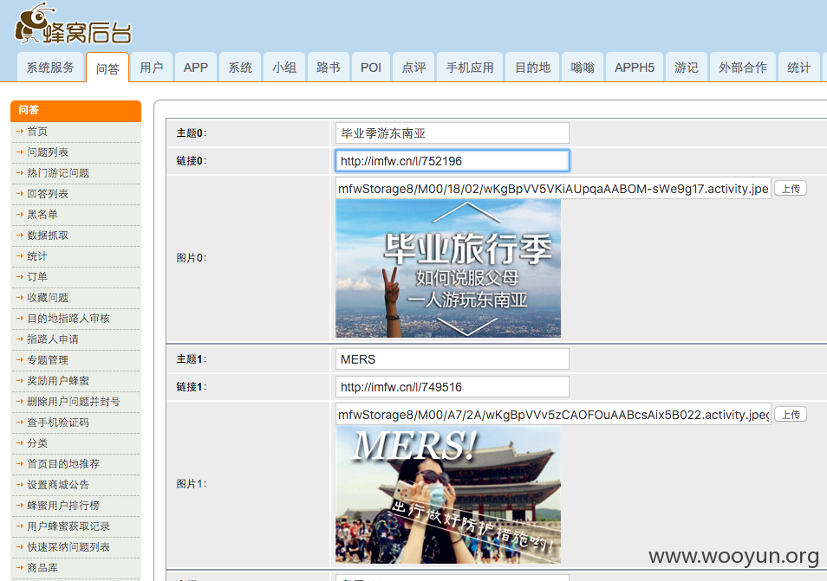Open the 黑名单 sidebar link
The height and width of the screenshot is (581, 827).
(42, 215)
